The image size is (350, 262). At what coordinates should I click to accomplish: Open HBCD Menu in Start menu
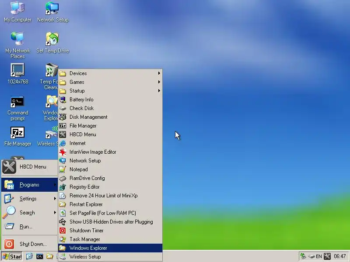29,167
